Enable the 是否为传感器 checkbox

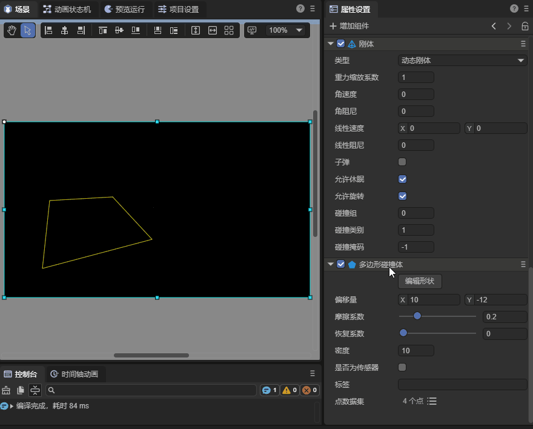pos(402,367)
